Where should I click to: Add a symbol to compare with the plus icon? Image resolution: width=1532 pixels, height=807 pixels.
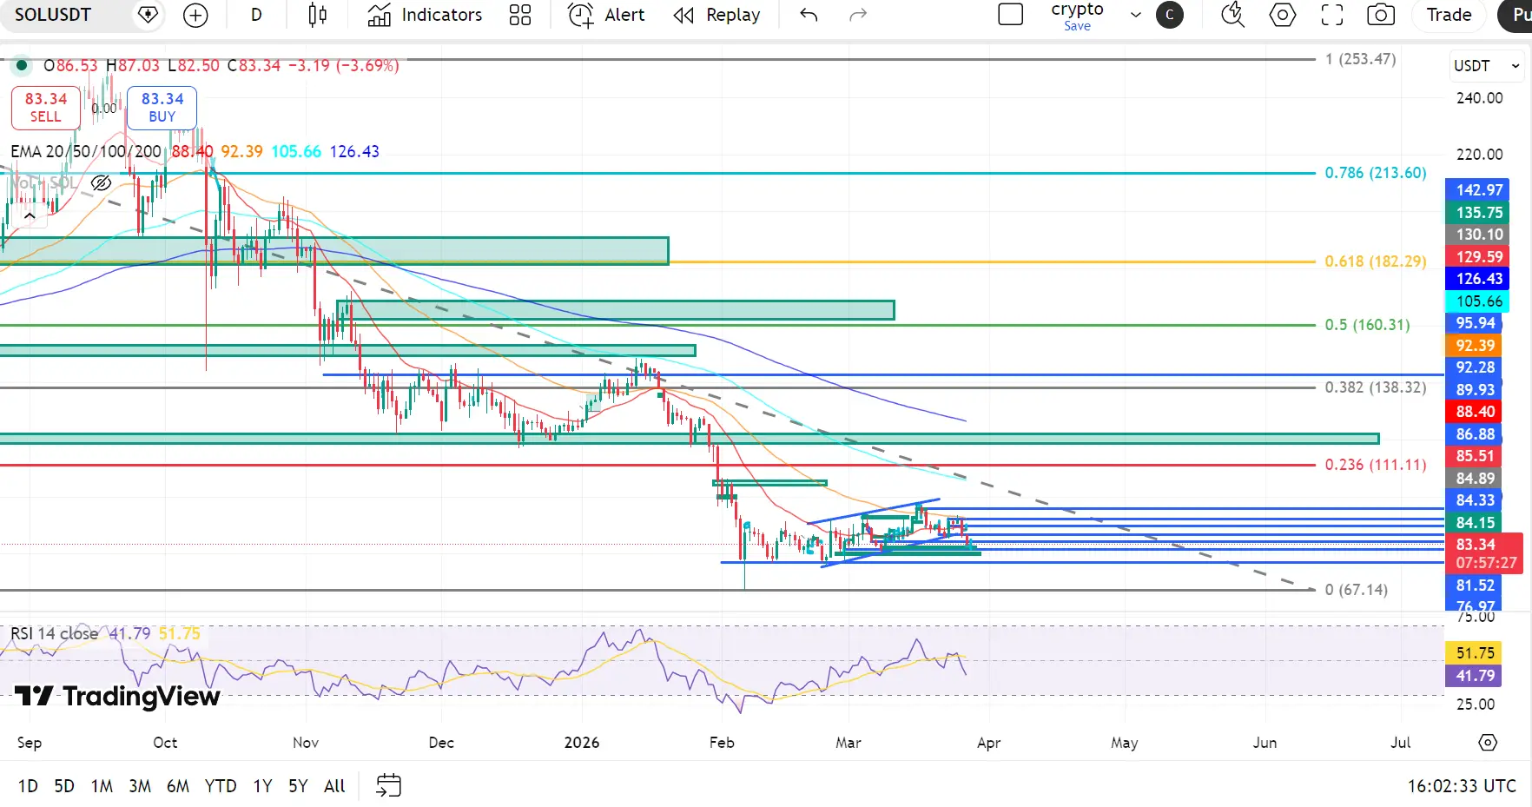tap(196, 15)
